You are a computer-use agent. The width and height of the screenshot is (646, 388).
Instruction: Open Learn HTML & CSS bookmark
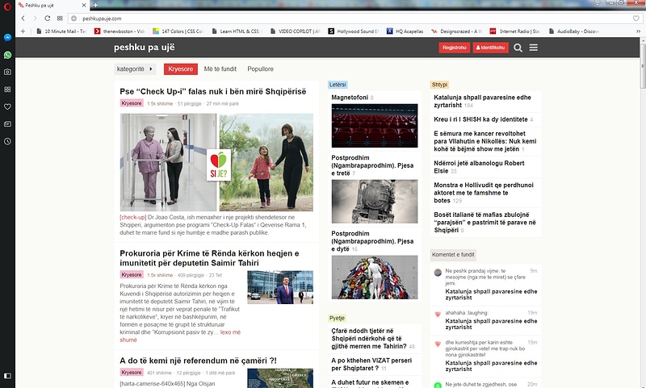coord(236,31)
